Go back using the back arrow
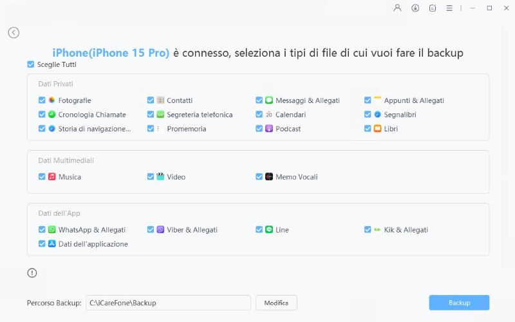Screen dimensions: 515x322 tap(14, 33)
